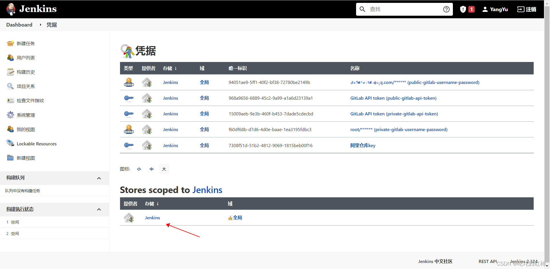The image size is (550, 269).
Task: Go to Dashboard breadcrumb
Action: [19, 25]
